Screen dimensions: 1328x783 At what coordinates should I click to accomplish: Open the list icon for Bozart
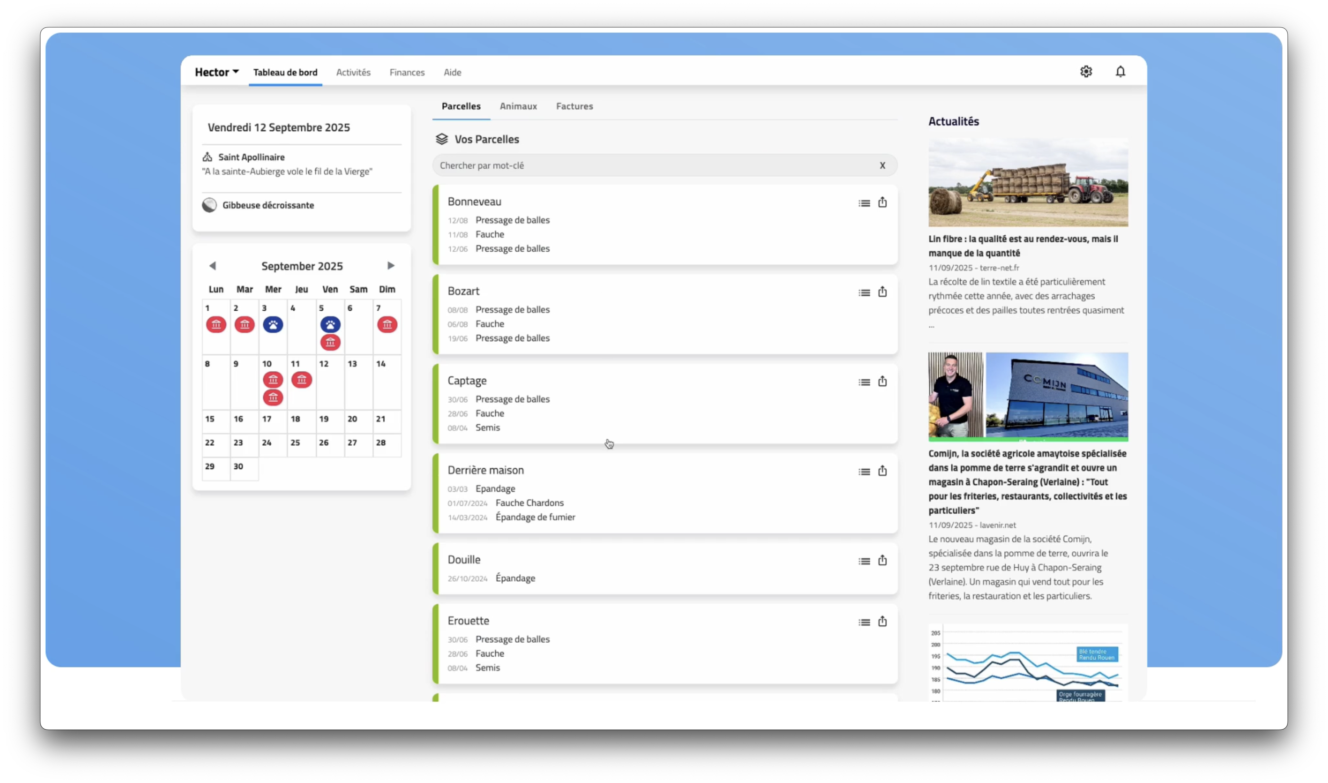coord(864,293)
